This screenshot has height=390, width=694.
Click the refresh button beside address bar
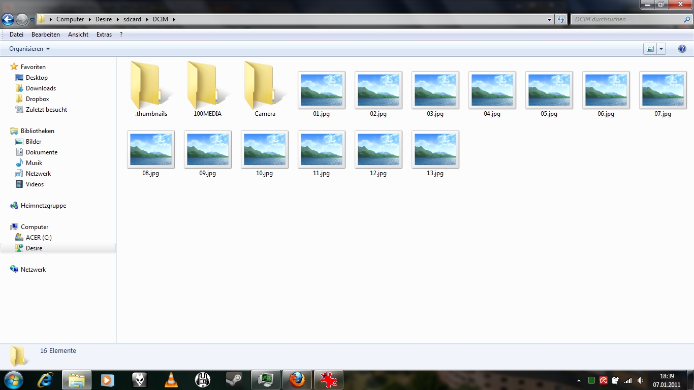(x=561, y=20)
